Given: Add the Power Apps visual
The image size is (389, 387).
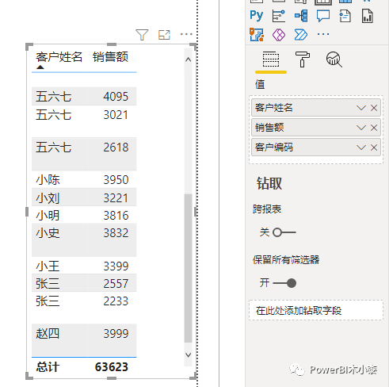Looking at the screenshot, I should 279,35.
